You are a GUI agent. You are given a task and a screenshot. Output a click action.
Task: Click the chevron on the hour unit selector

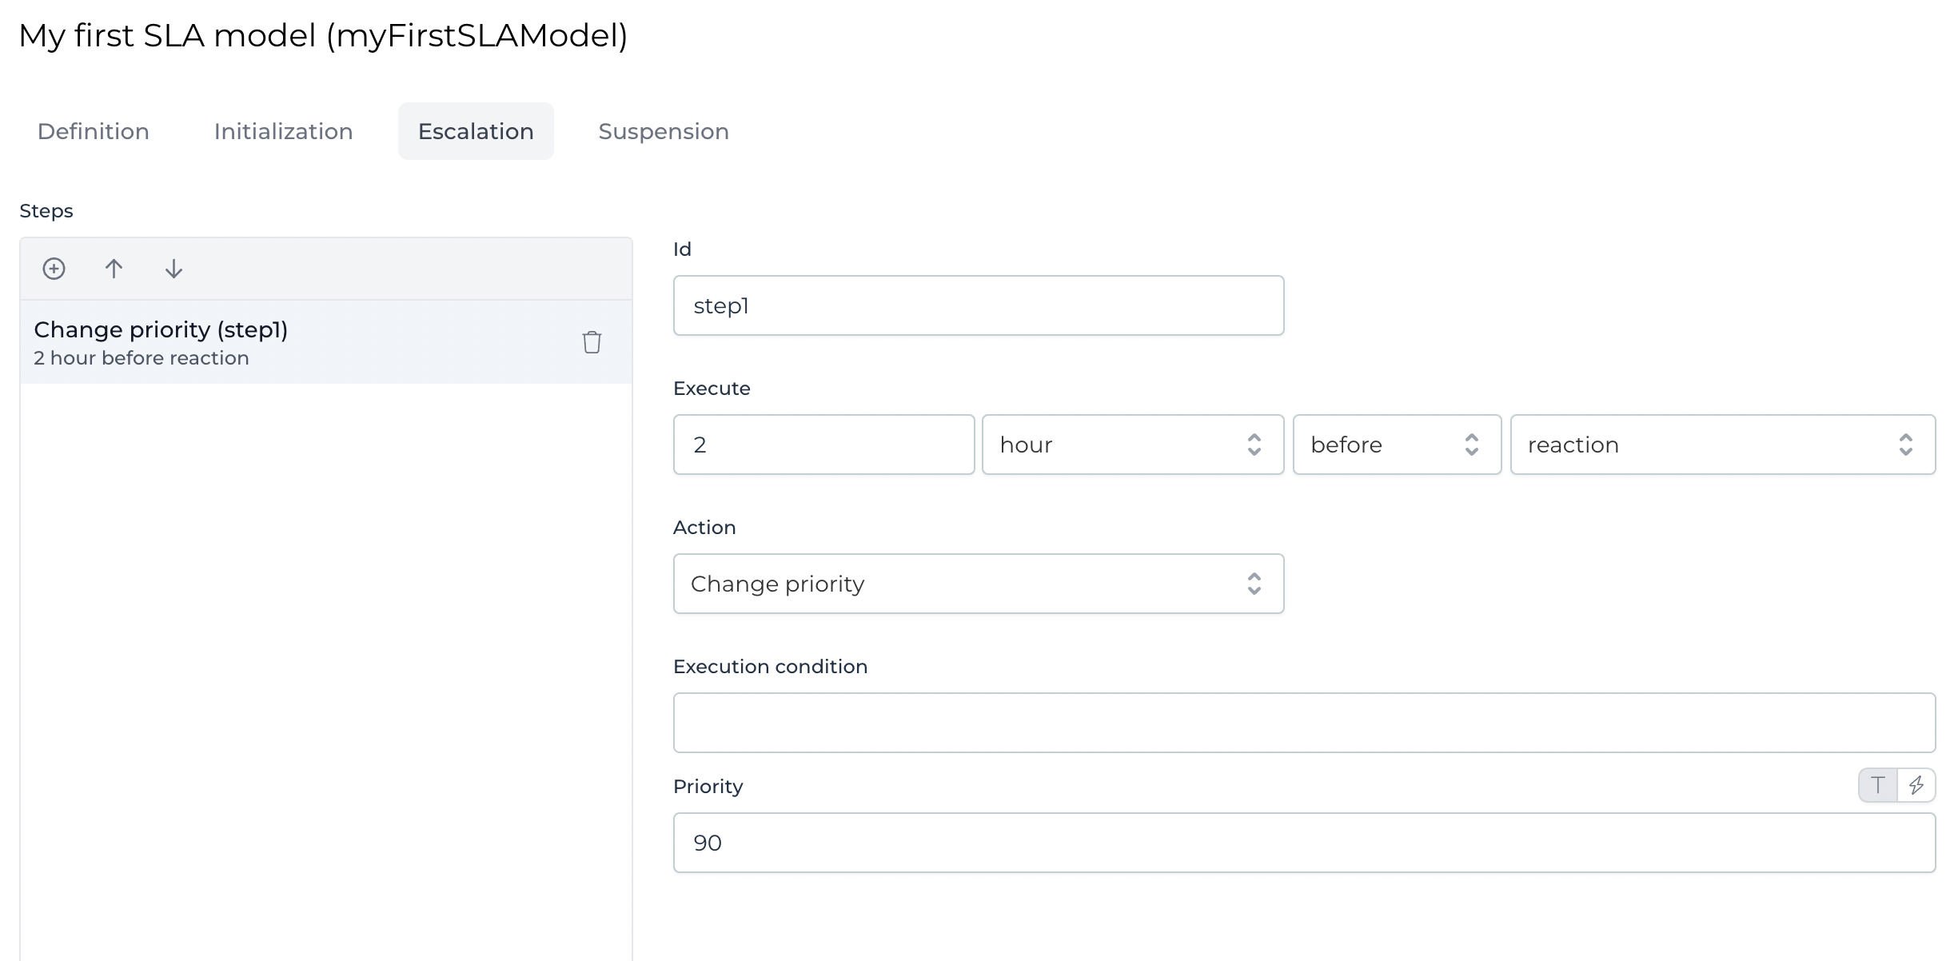point(1255,445)
